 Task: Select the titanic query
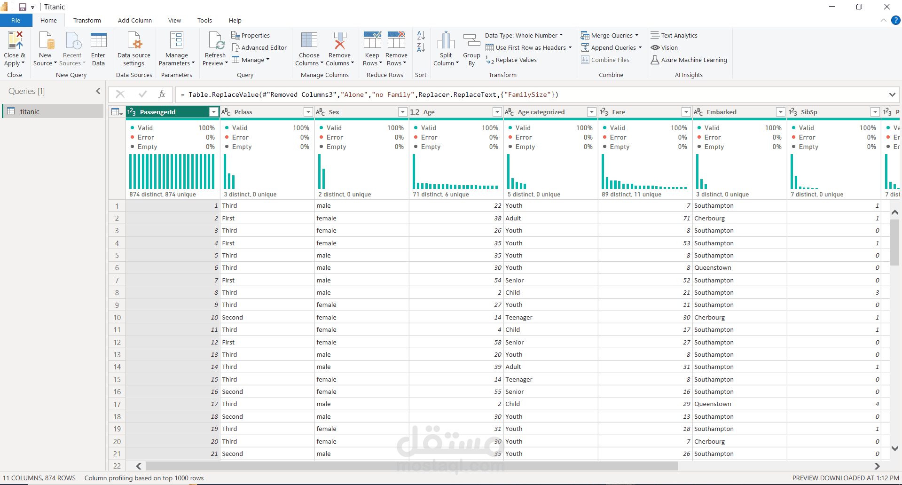[x=53, y=111]
